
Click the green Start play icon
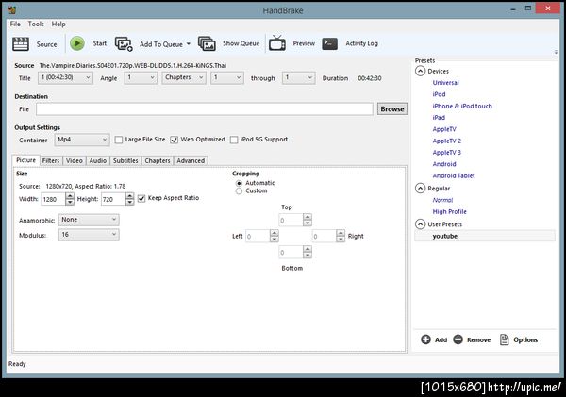point(77,43)
